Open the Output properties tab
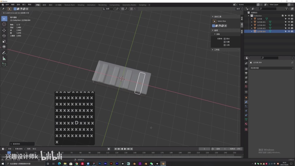The image size is (295, 166). (x=246, y=73)
